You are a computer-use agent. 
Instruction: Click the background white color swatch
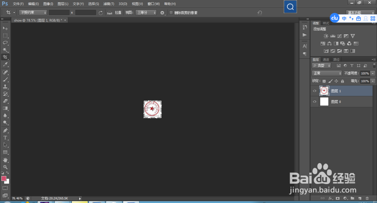tap(8, 182)
